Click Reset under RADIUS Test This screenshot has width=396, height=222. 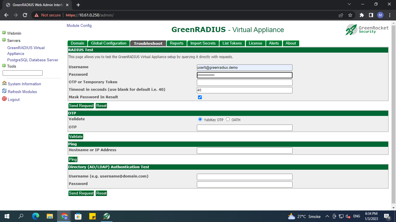[101, 106]
